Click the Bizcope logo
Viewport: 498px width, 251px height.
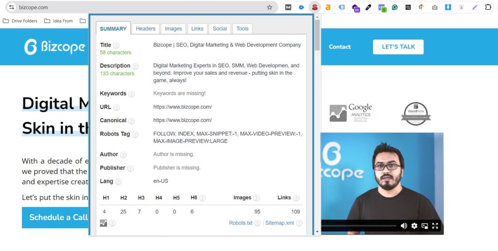(54, 47)
